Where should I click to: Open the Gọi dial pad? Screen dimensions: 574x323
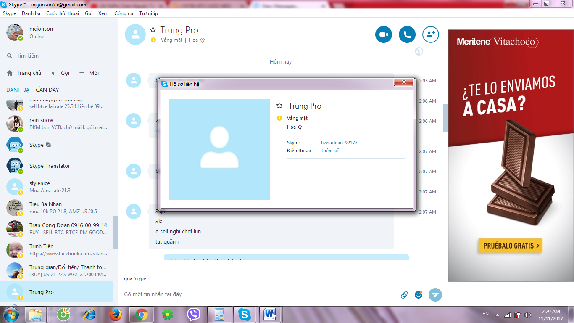point(61,73)
